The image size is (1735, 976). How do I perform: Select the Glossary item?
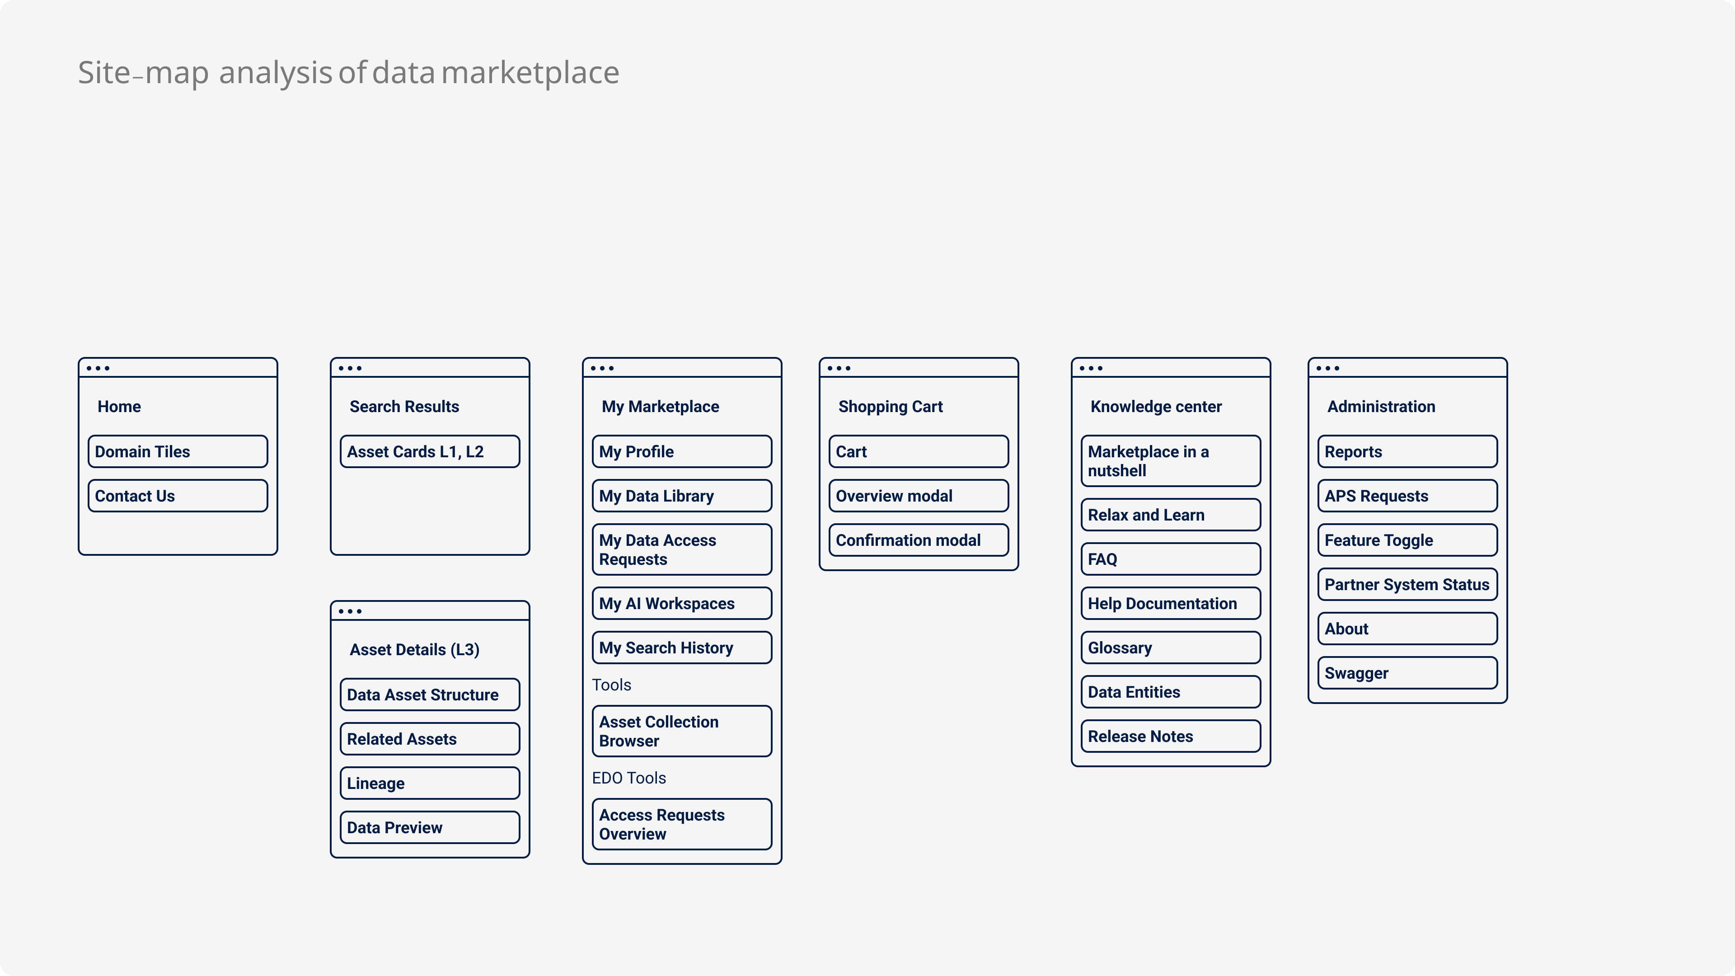[x=1171, y=648]
